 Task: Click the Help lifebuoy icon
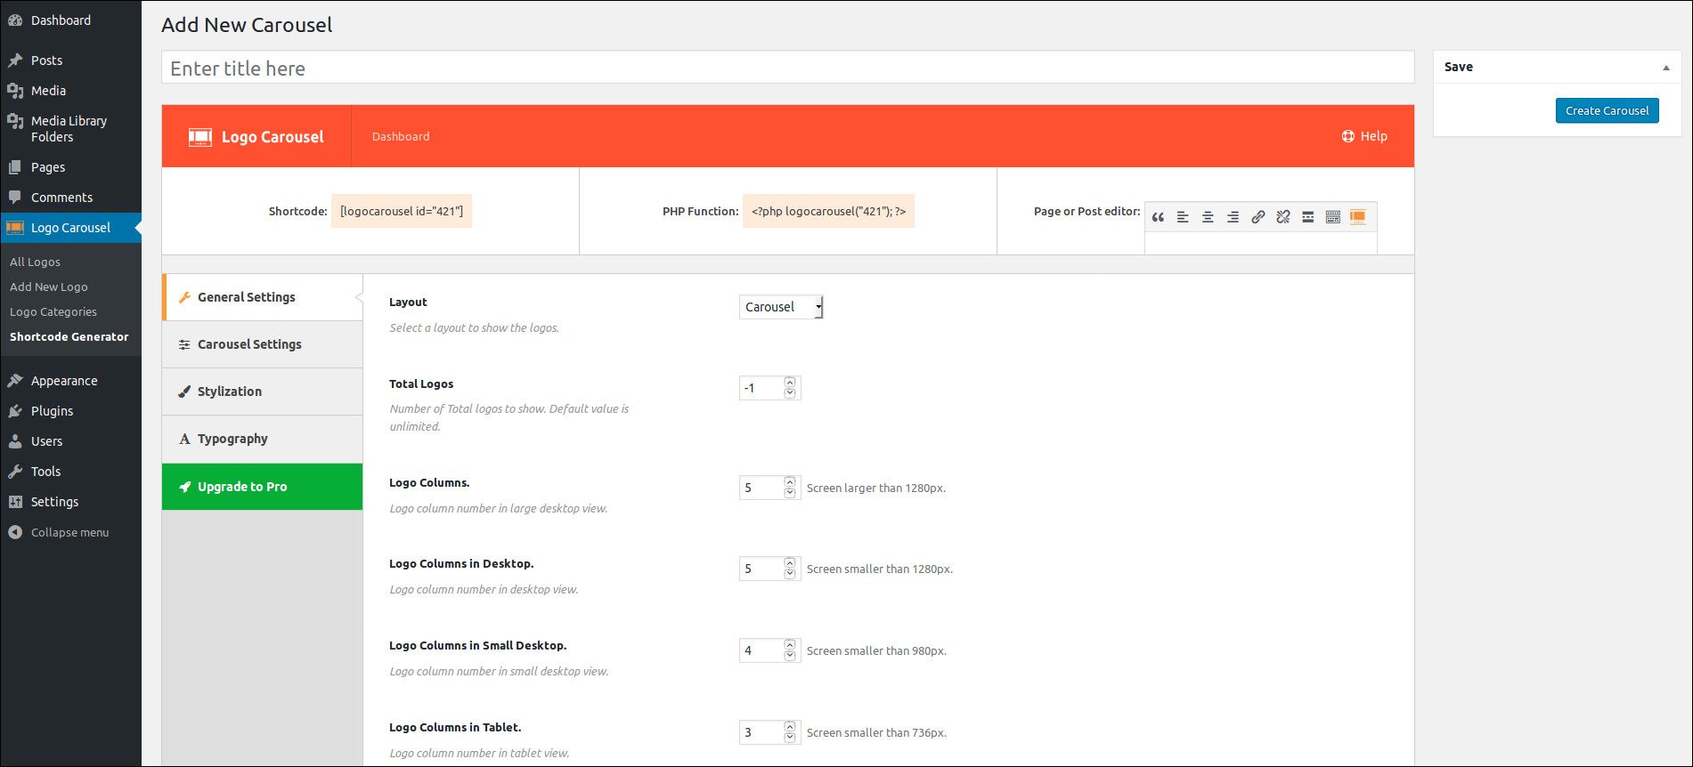(x=1348, y=136)
